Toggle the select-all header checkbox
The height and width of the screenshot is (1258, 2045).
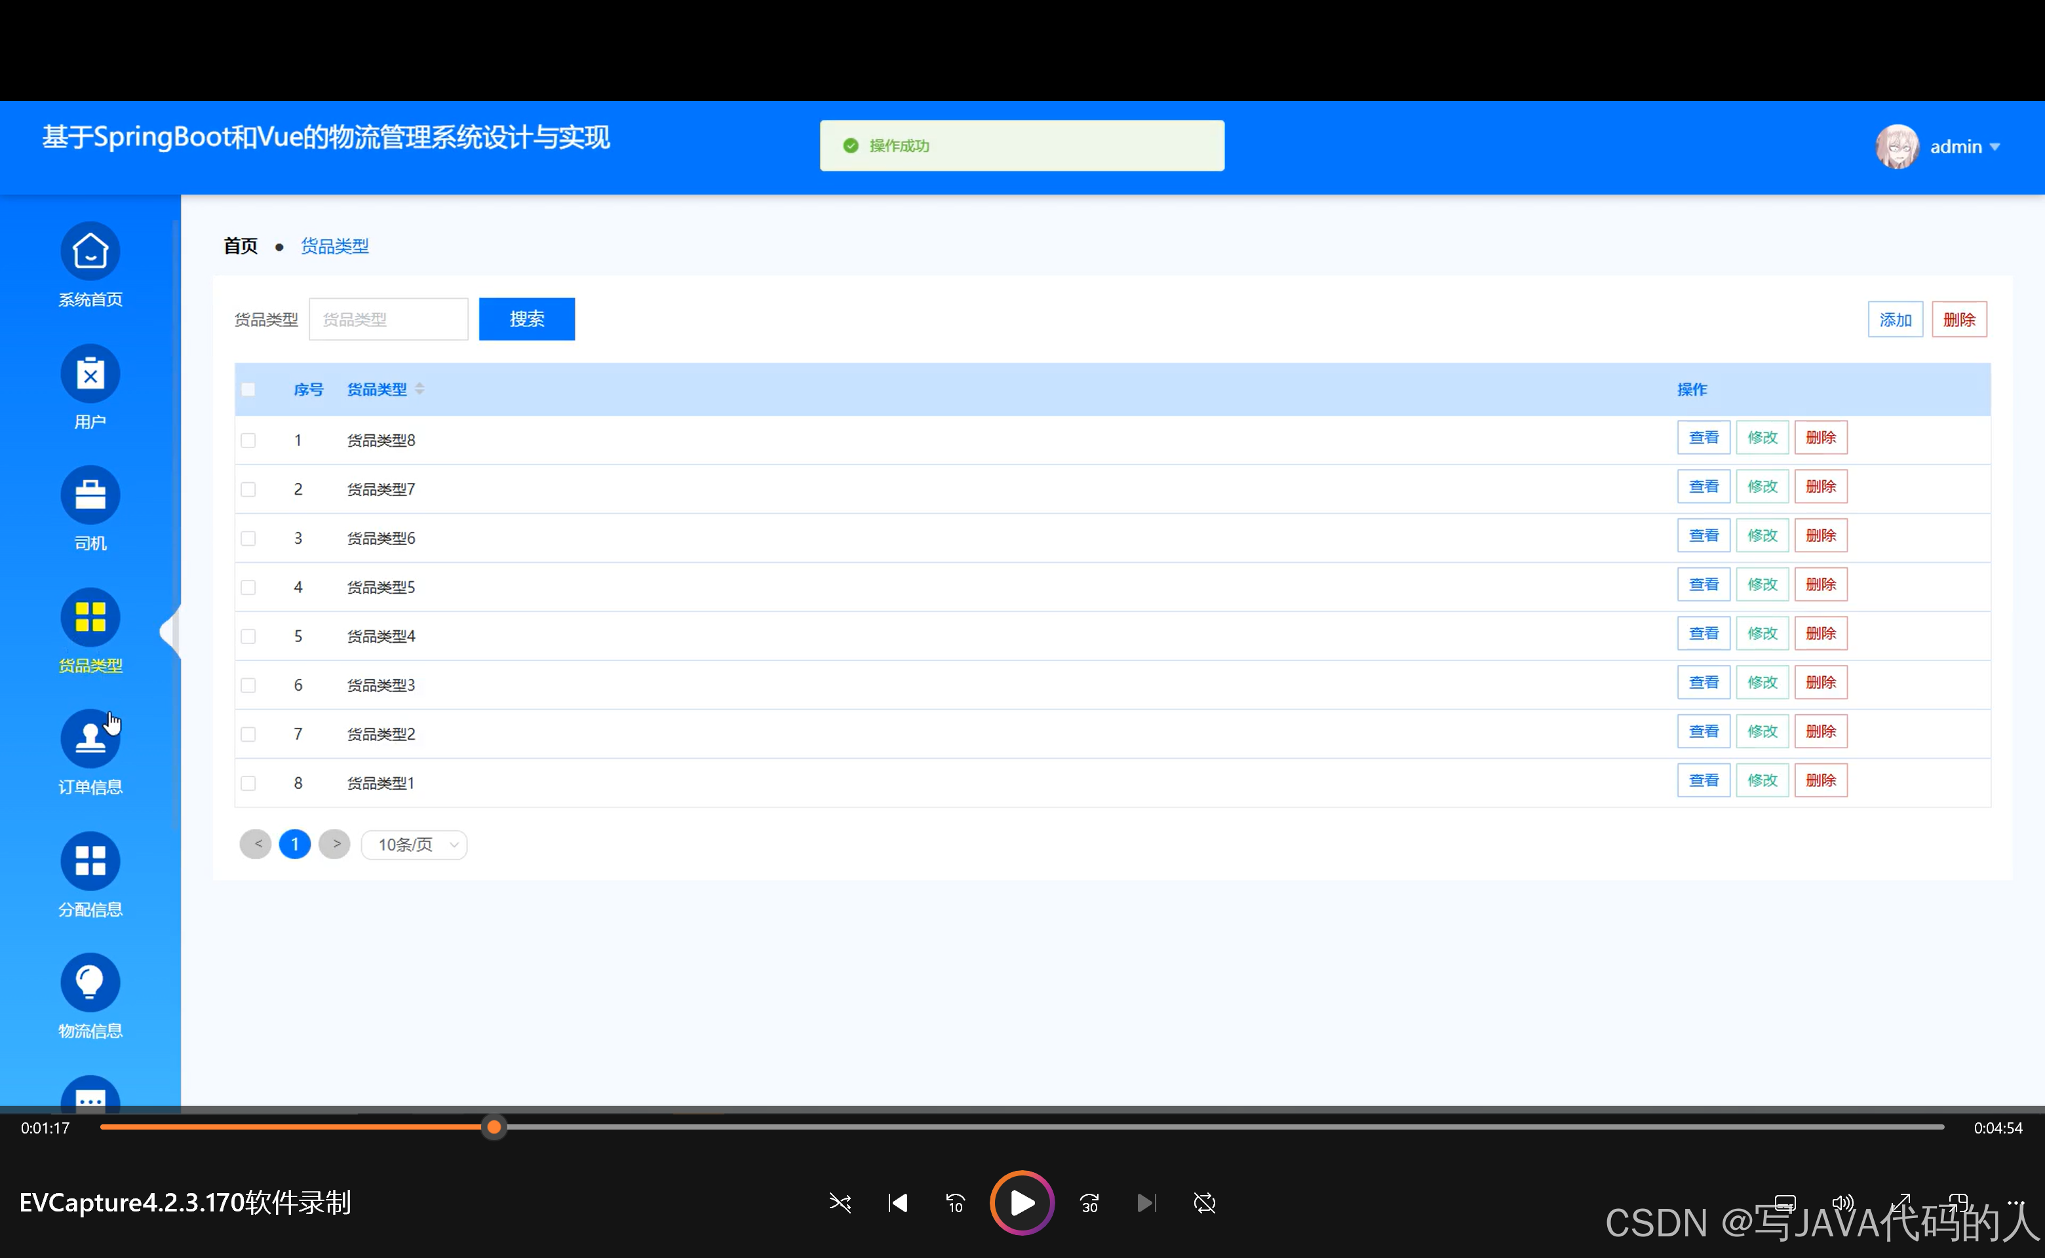coord(248,389)
